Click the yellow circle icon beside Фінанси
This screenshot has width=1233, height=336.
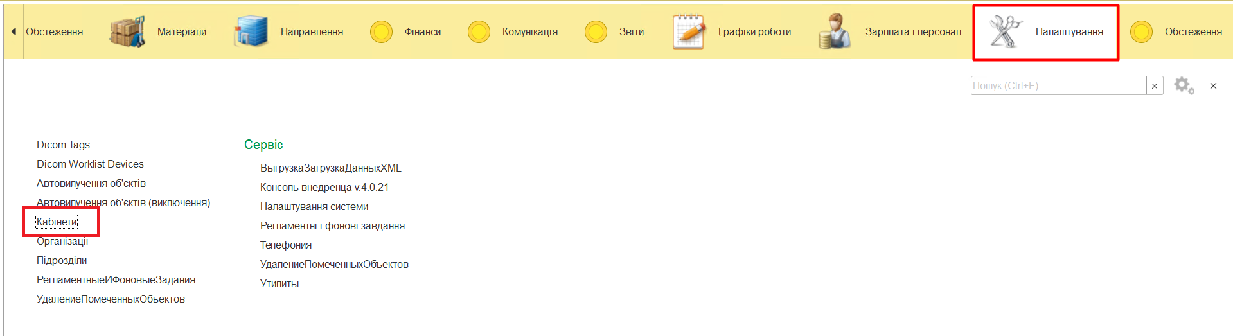[381, 31]
